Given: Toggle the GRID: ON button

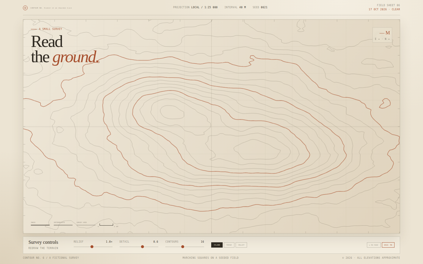Looking at the screenshot, I should point(388,245).
